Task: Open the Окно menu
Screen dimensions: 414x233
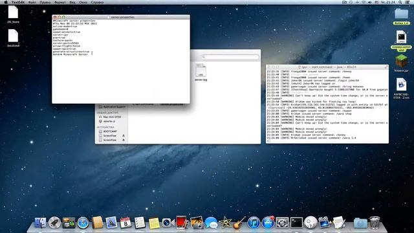Action: 83,2
